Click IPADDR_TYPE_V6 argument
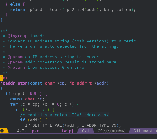The height and width of the screenshot is (140, 157). click(x=99, y=125)
